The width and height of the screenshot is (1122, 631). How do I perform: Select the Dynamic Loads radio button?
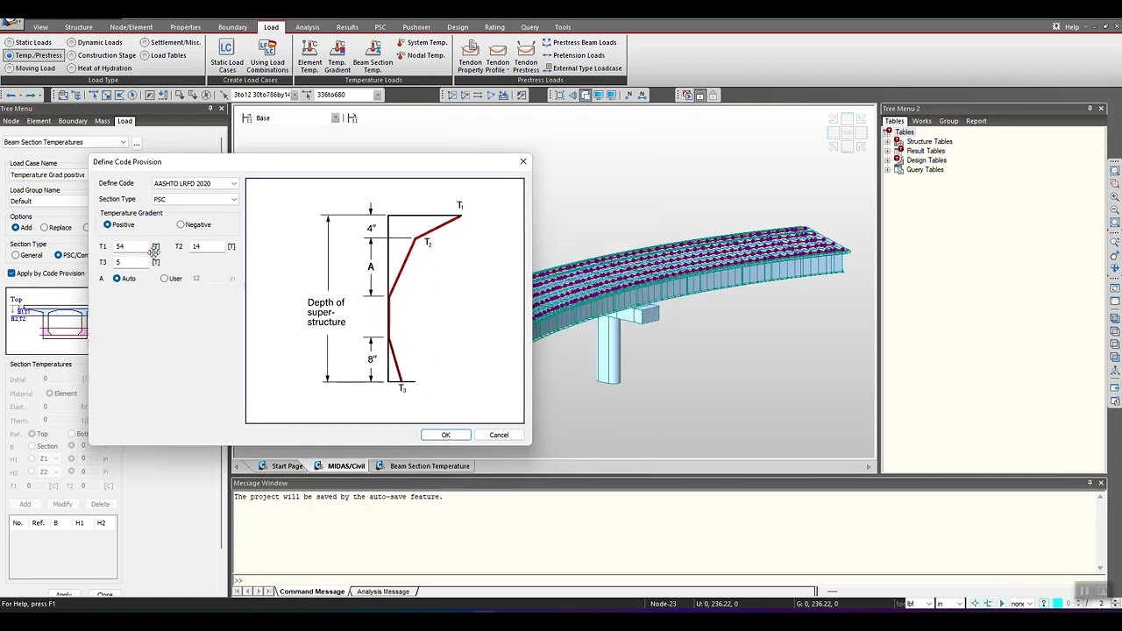tap(72, 42)
